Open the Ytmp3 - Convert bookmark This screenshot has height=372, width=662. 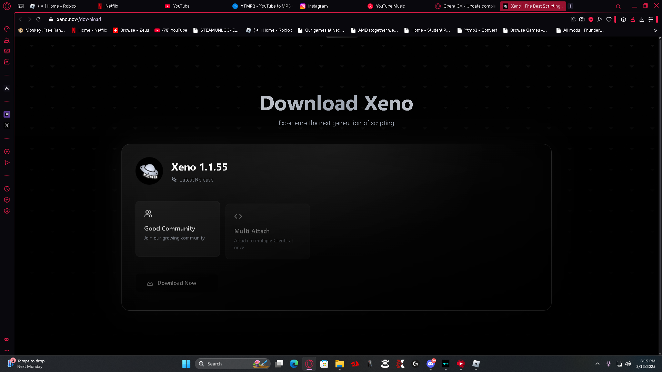(x=477, y=30)
